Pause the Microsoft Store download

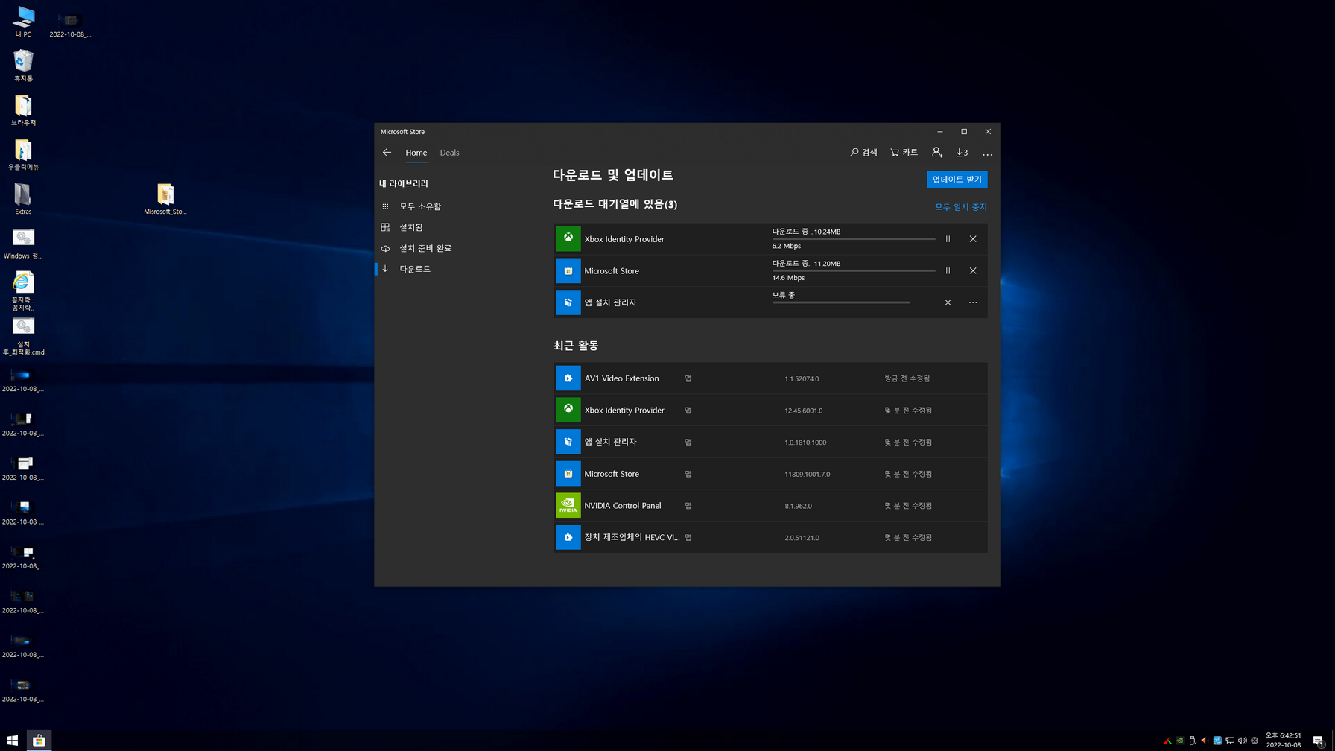pyautogui.click(x=948, y=271)
